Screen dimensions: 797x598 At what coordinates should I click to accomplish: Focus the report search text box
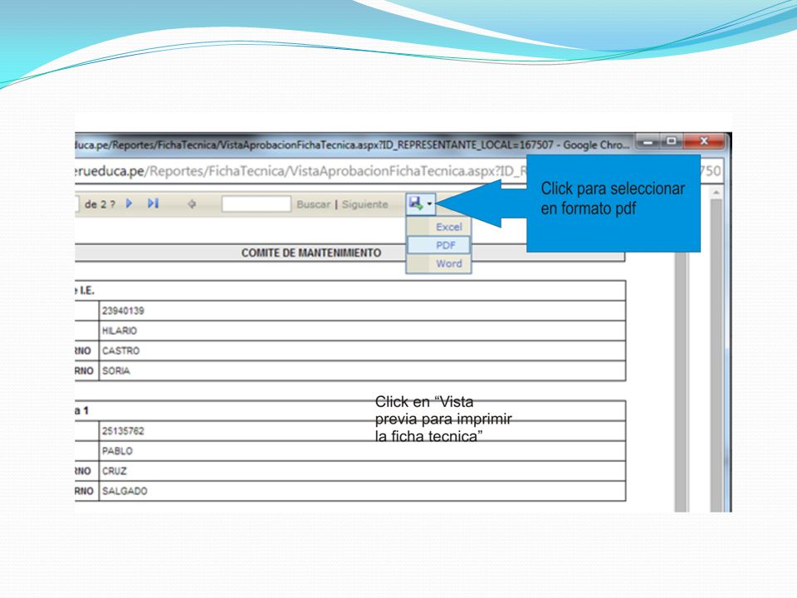coord(257,204)
